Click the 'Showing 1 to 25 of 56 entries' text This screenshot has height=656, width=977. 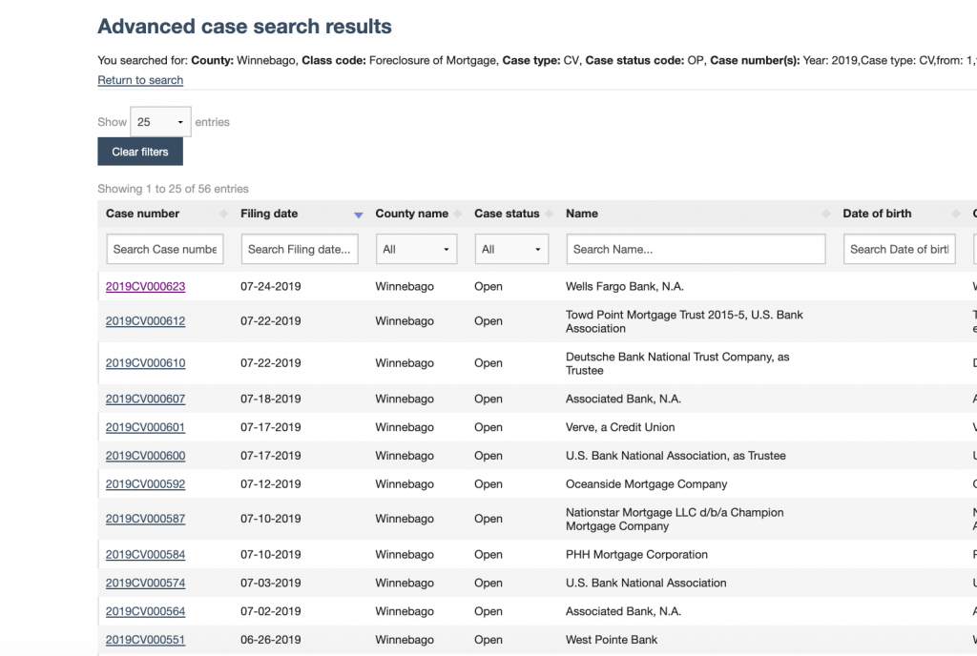(174, 189)
